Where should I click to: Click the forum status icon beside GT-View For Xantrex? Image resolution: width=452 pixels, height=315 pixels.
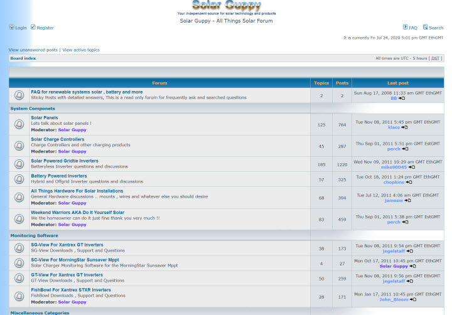click(x=19, y=278)
